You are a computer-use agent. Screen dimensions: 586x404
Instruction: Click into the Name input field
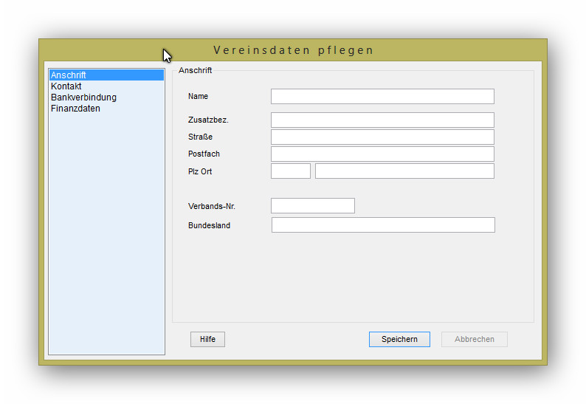click(382, 97)
